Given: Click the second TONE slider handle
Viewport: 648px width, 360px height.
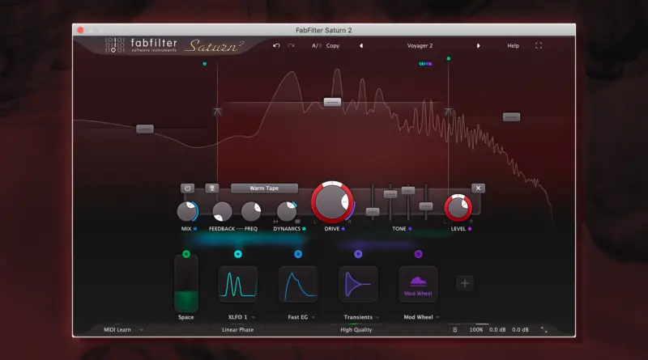Looking at the screenshot, I should pos(390,194).
